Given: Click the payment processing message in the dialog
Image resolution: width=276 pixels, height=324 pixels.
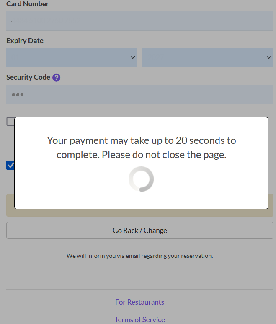Looking at the screenshot, I should coord(141,147).
